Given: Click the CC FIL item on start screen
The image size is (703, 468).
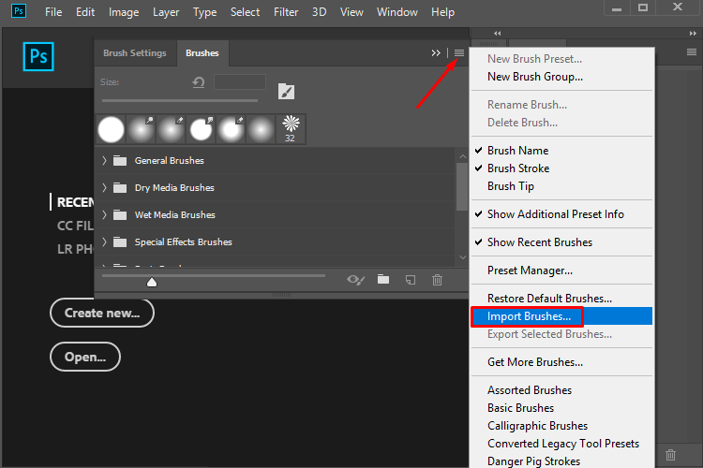Looking at the screenshot, I should pyautogui.click(x=75, y=226).
